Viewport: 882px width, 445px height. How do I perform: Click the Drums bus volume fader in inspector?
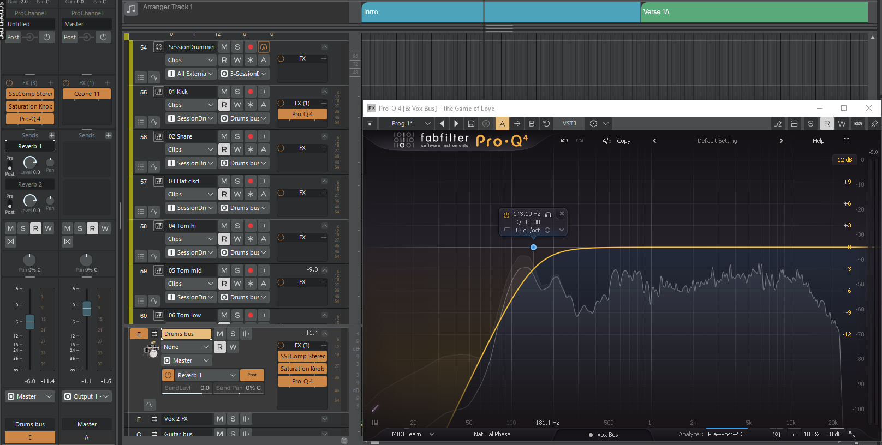pos(30,322)
